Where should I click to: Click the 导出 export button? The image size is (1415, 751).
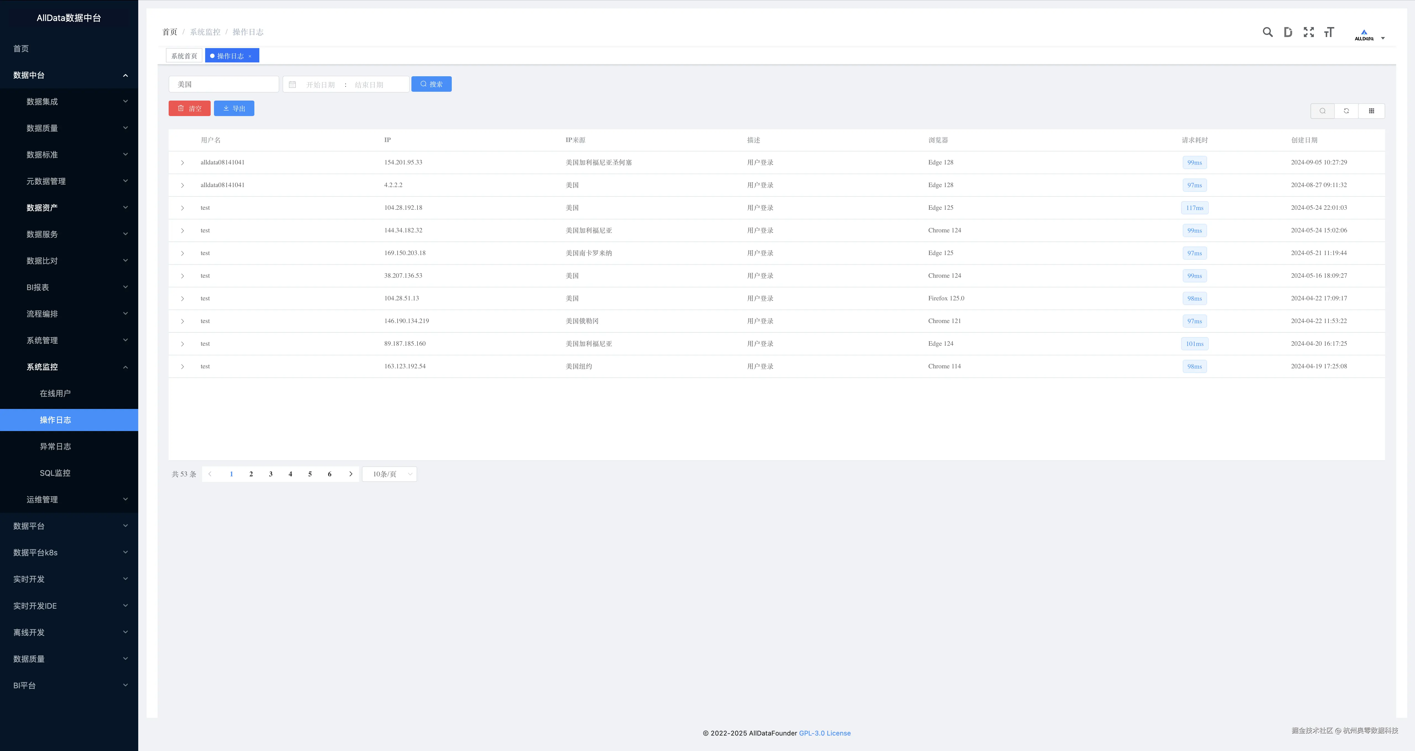click(x=234, y=108)
